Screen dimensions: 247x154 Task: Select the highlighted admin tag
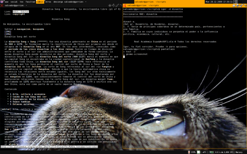click(40, 2)
